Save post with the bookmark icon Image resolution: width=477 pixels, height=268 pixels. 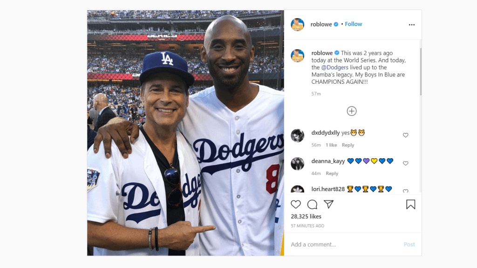click(410, 204)
